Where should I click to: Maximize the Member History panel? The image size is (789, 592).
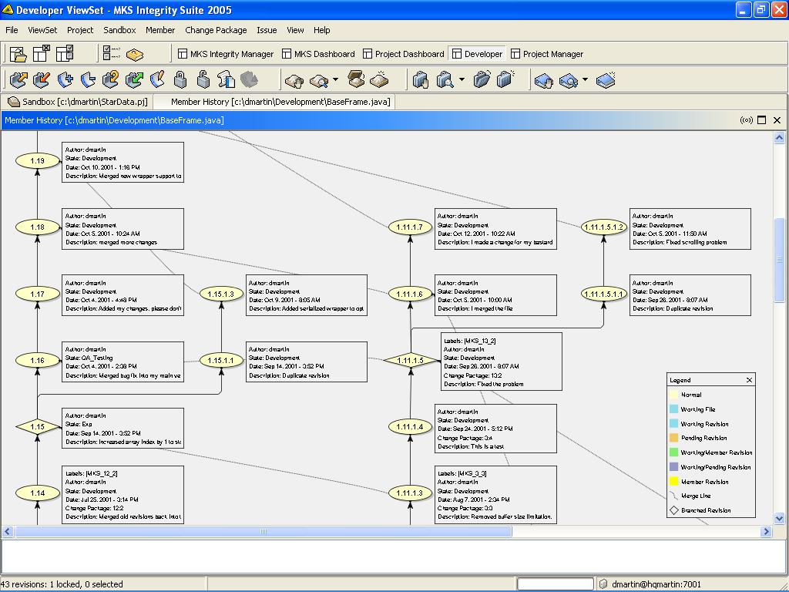(x=762, y=119)
